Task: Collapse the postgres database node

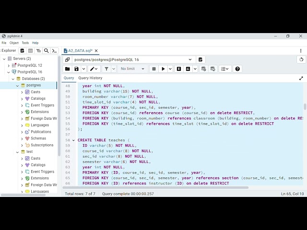Action: 17,85
